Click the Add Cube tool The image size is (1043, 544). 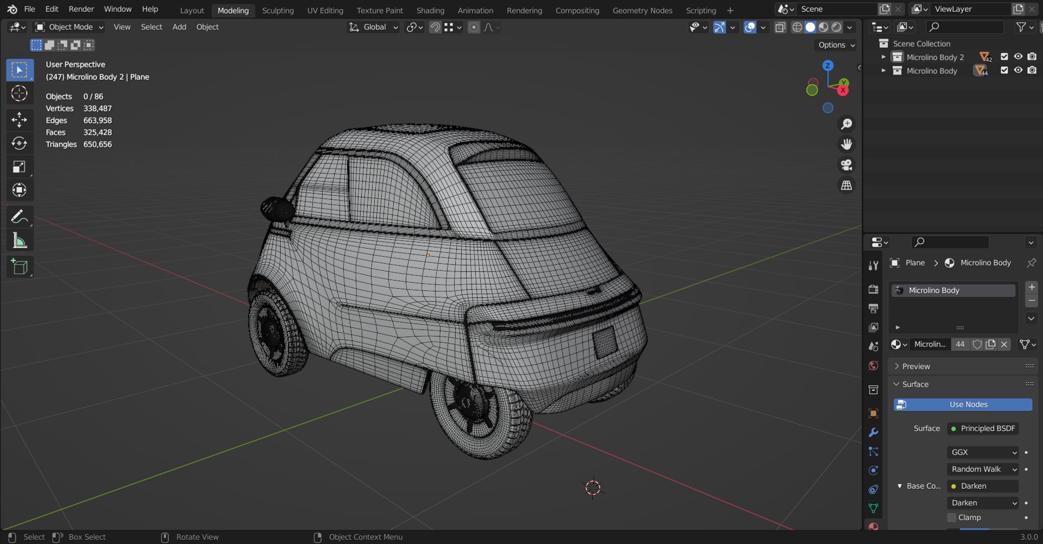(x=20, y=267)
